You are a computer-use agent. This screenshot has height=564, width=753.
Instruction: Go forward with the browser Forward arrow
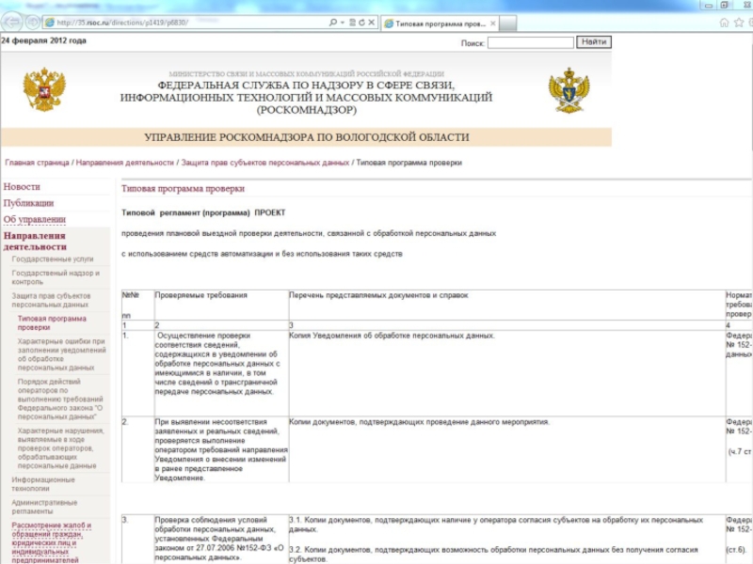[33, 22]
